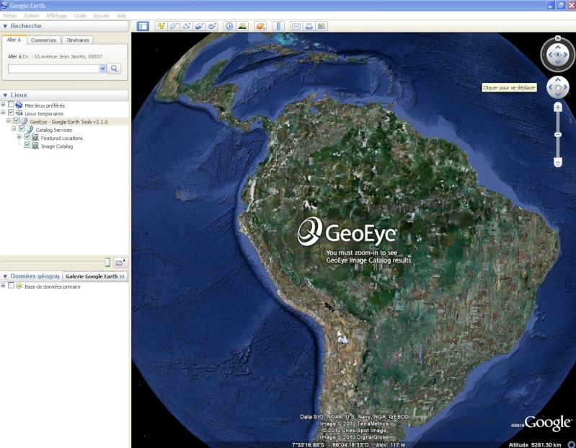The width and height of the screenshot is (576, 448).
Task: Expand Mes lieux préférés tree node
Action: tap(3, 105)
